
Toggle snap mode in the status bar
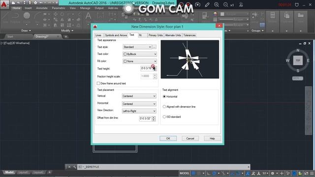click(199, 173)
